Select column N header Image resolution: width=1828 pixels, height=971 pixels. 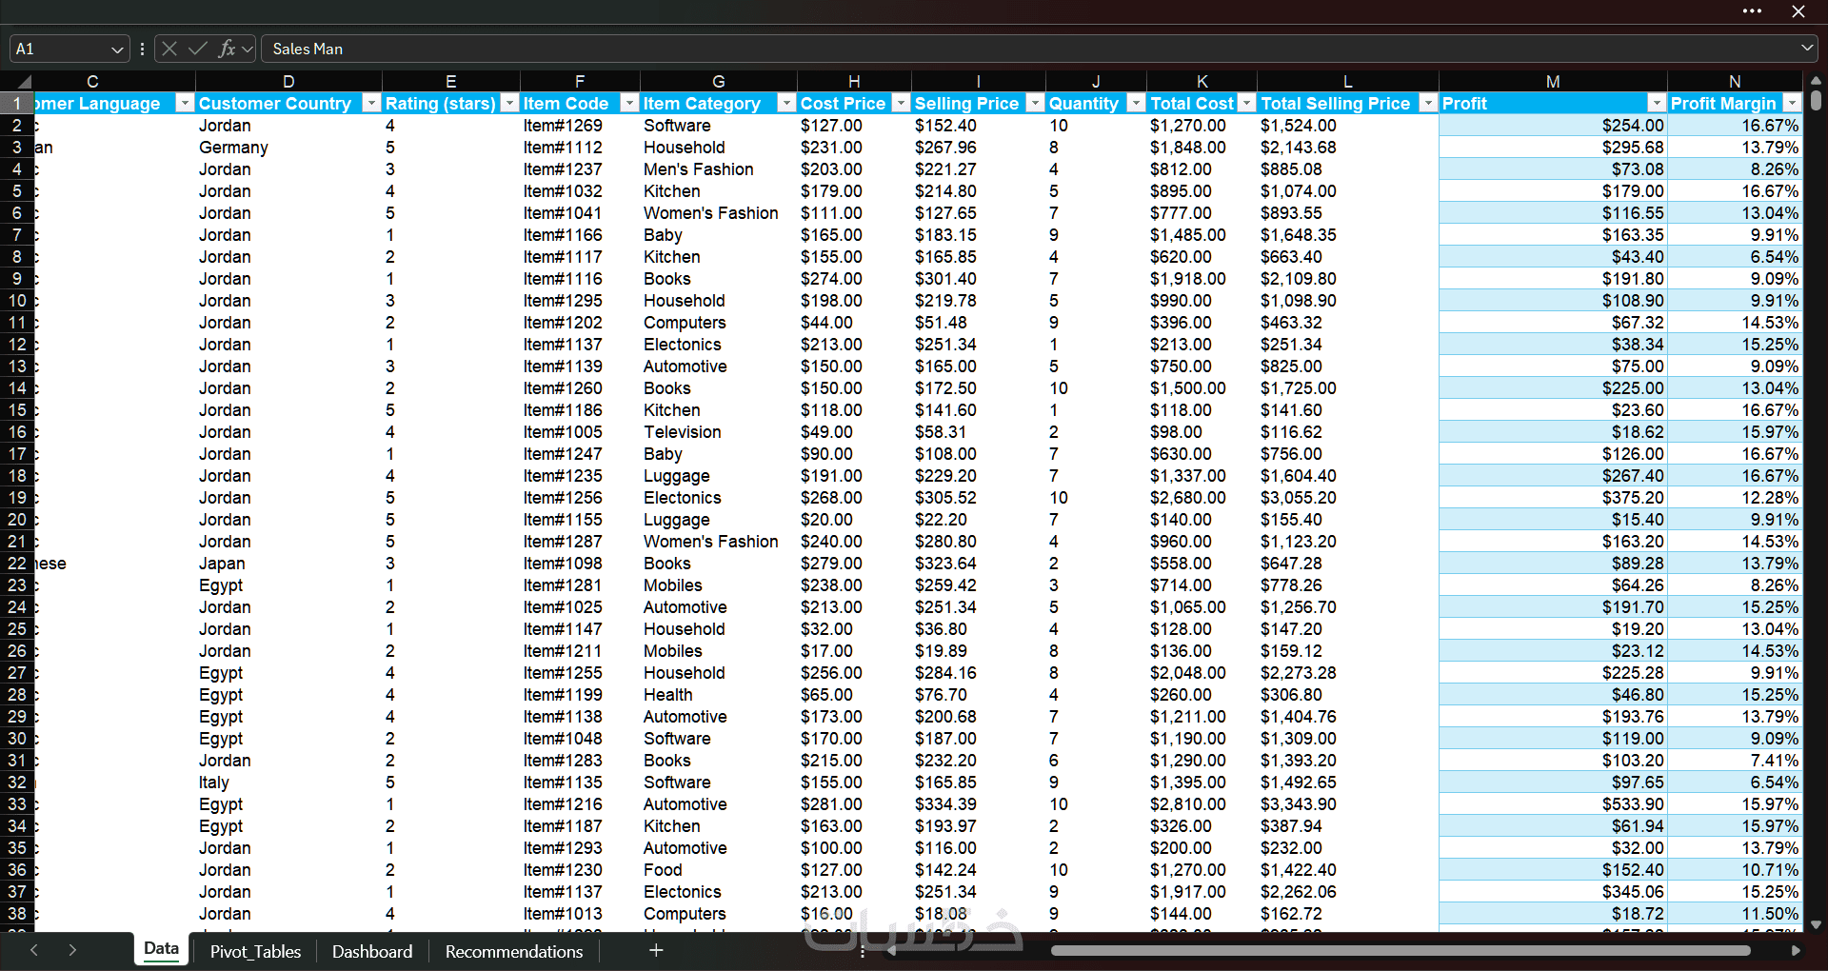click(1735, 82)
